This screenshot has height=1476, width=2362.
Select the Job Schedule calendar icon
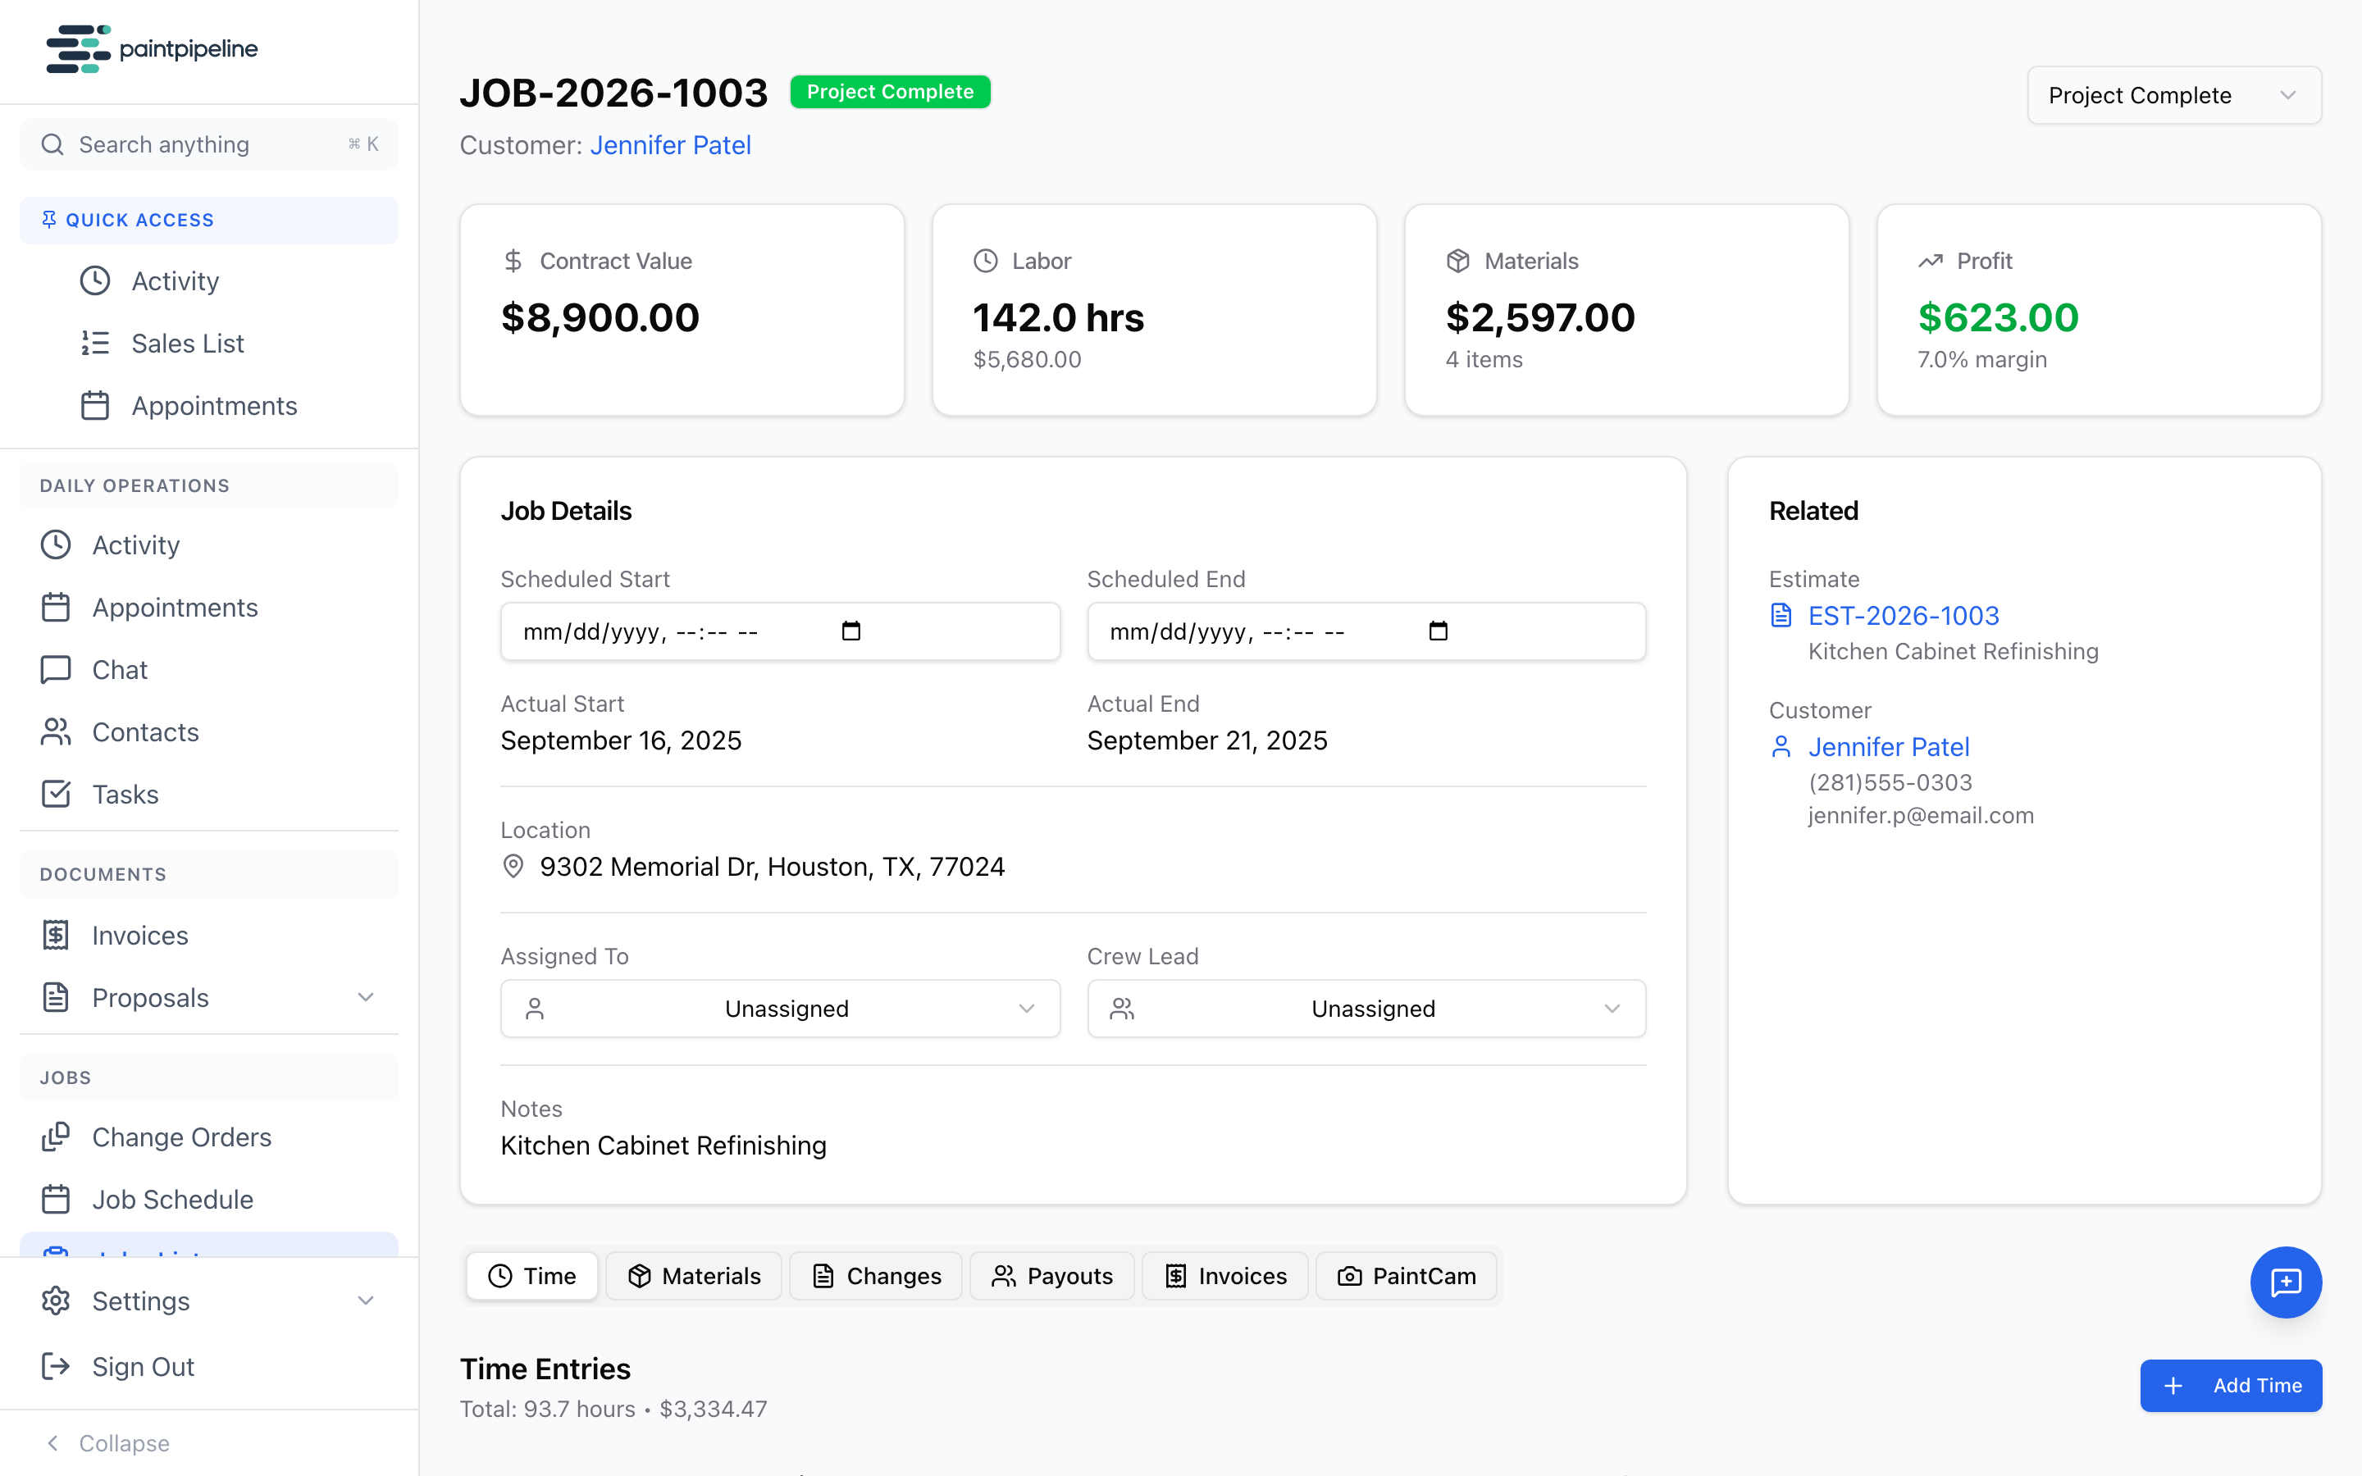56,1199
